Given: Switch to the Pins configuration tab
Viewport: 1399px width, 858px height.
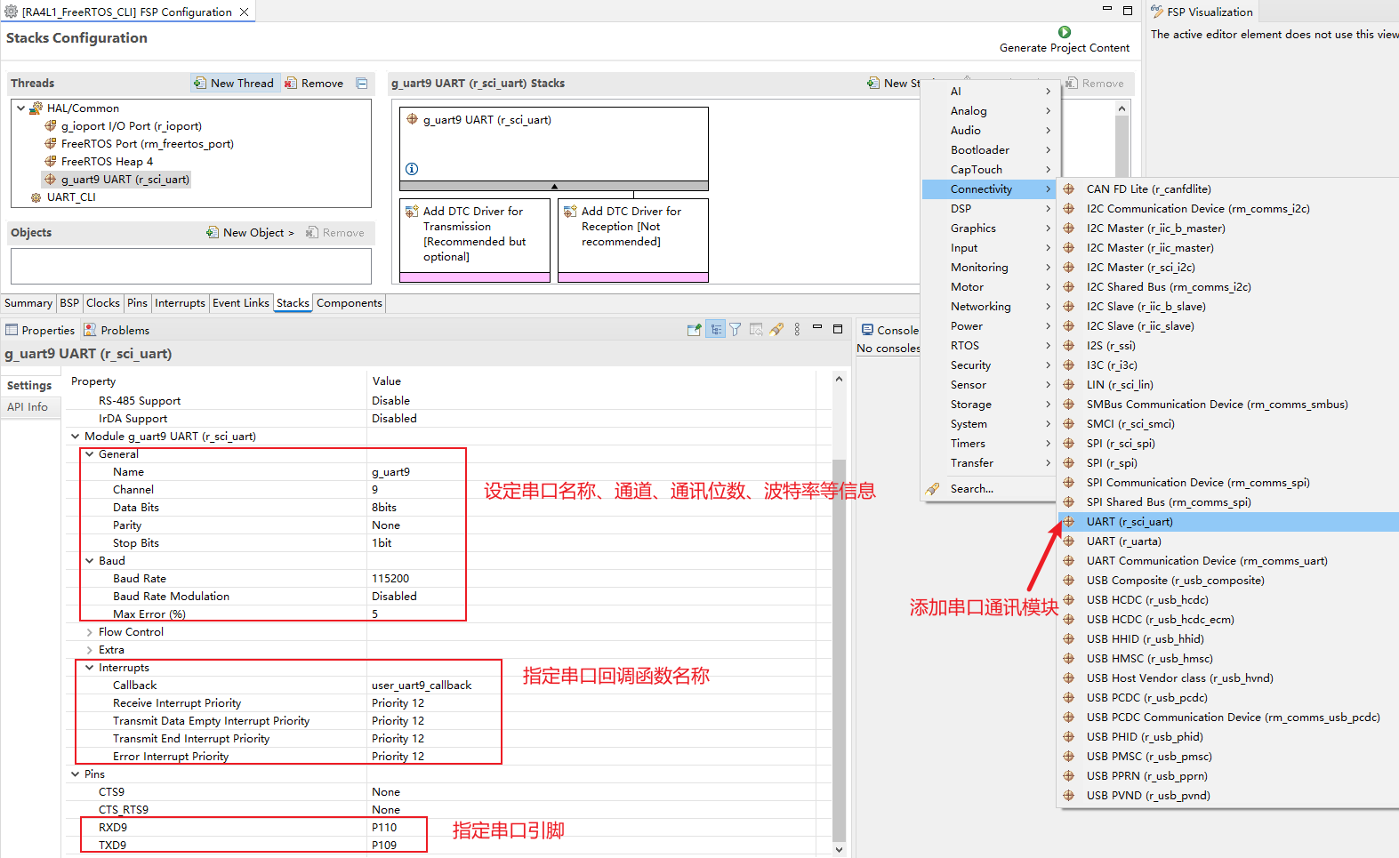Looking at the screenshot, I should [x=137, y=303].
